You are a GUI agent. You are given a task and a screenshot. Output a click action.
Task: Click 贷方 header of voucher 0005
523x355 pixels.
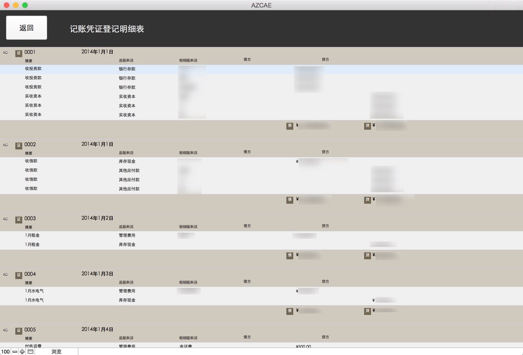tap(325, 337)
